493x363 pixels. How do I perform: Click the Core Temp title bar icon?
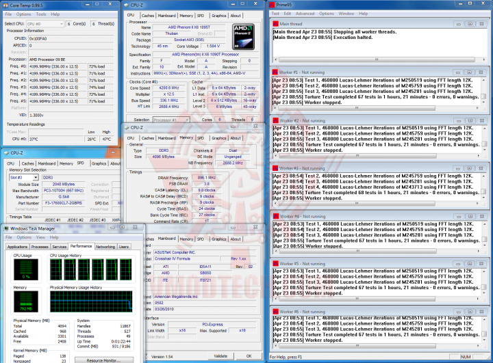5,5
